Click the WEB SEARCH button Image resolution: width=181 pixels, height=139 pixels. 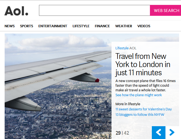point(165,10)
